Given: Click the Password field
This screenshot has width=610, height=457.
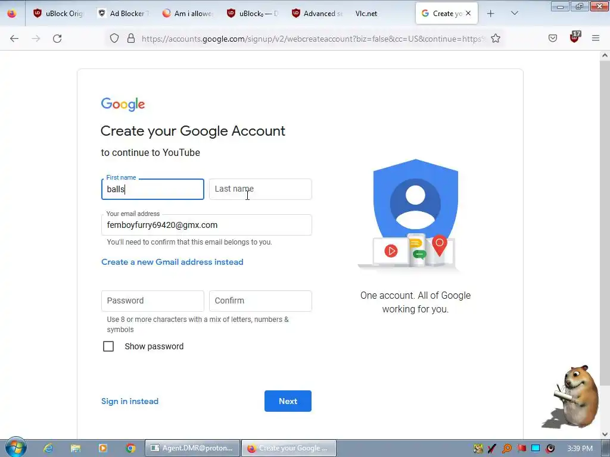Looking at the screenshot, I should (152, 301).
